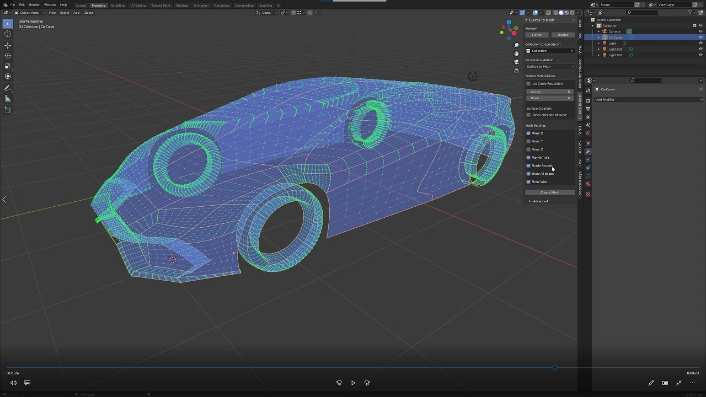Viewport: 706px width, 397px height.
Task: Enable Mirror Z checkbox
Action: coord(528,149)
